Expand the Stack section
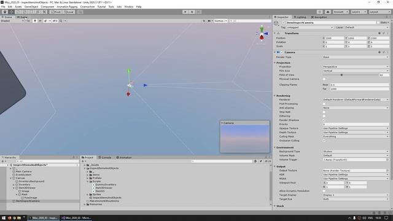The image size is (393, 221). pyautogui.click(x=274, y=206)
